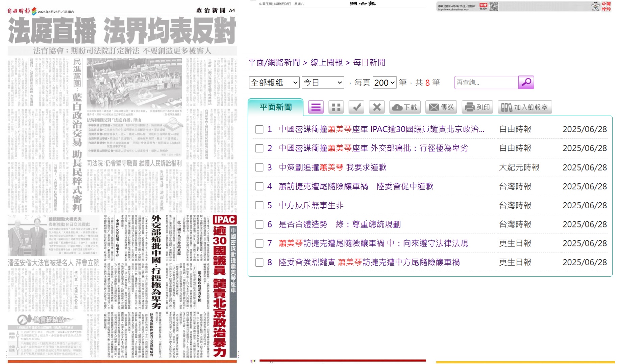Switch to grid thumbnail view icon
The width and height of the screenshot is (617, 364).
click(336, 107)
